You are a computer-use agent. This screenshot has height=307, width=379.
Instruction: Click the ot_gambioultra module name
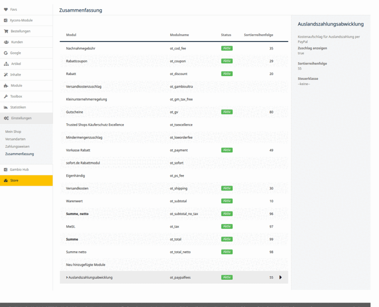click(181, 86)
